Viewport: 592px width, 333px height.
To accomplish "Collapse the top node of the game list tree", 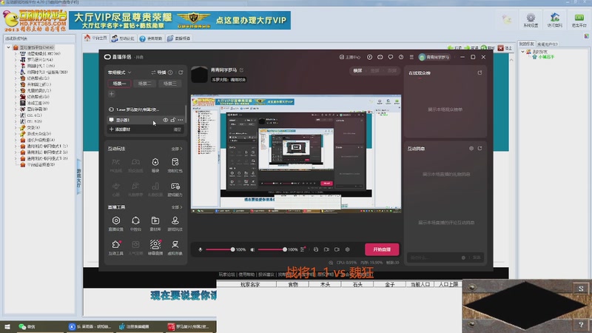I will [8, 47].
